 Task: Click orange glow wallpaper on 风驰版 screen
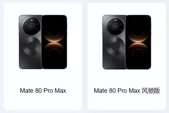(138, 42)
